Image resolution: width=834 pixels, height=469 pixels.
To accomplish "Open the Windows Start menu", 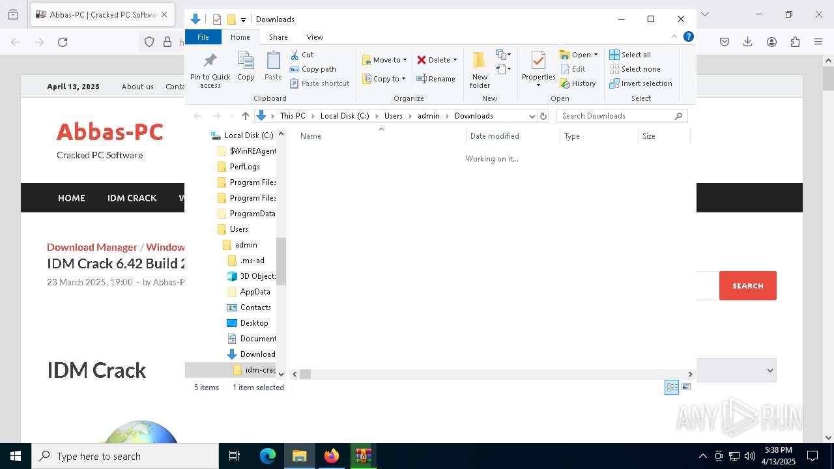I will [16, 456].
